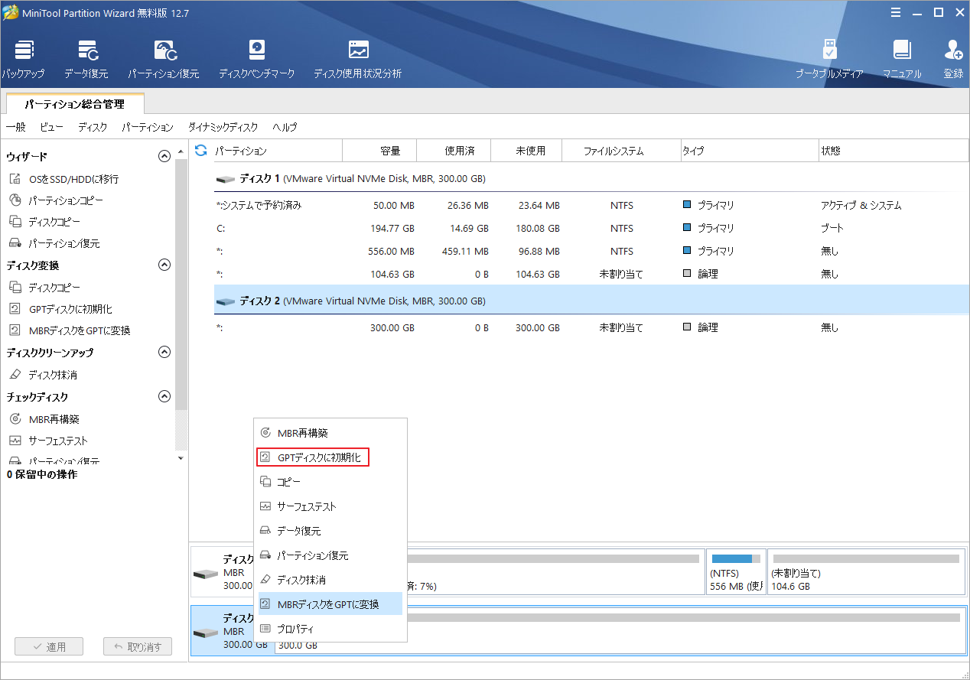Choose プロパティ from the context menu

tap(330, 629)
